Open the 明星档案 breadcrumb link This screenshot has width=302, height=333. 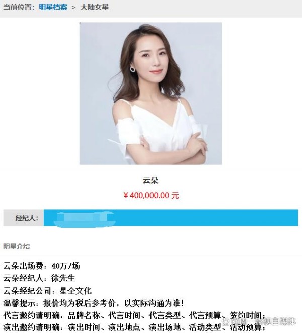point(53,7)
